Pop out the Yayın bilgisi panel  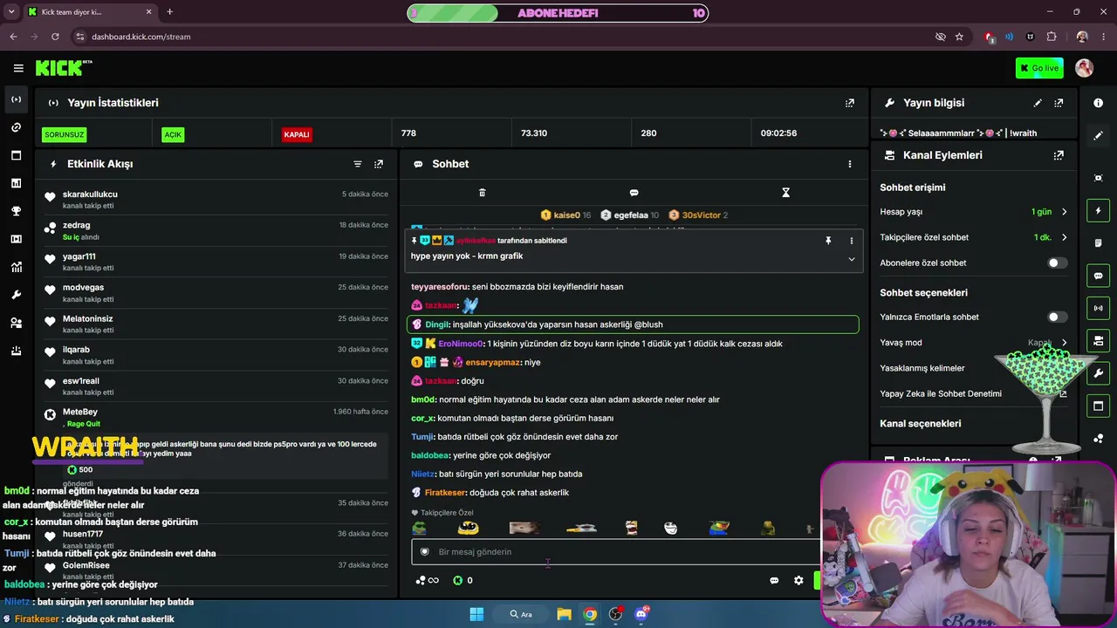pyautogui.click(x=1059, y=103)
